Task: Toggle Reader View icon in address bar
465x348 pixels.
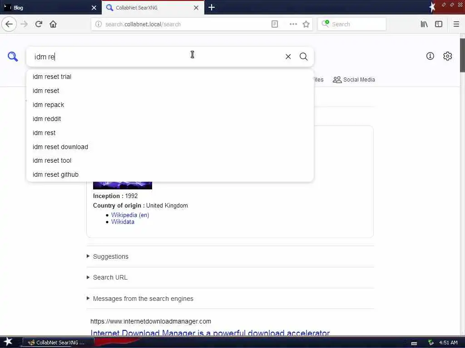Action: (275, 24)
